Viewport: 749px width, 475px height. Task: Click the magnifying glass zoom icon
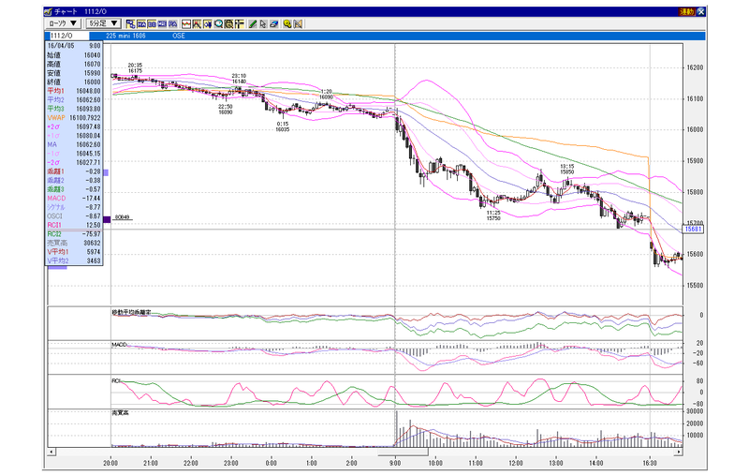219,24
